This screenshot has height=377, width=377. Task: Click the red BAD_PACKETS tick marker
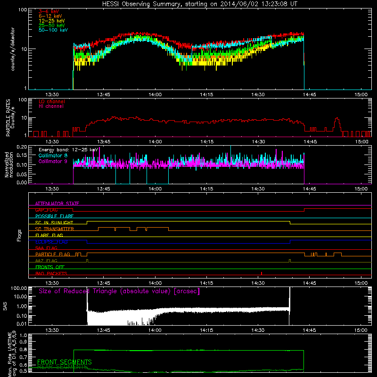[x=262, y=273]
